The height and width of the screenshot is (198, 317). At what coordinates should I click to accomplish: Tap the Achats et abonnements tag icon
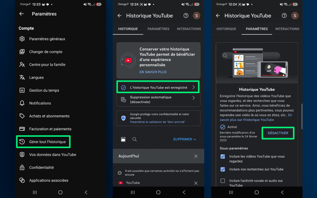[x=22, y=116]
